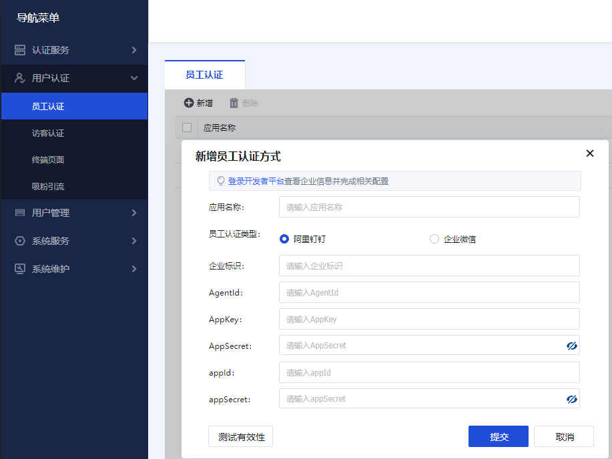
Task: Click the 系统维护 monitor icon in sidebar
Action: pyautogui.click(x=20, y=269)
